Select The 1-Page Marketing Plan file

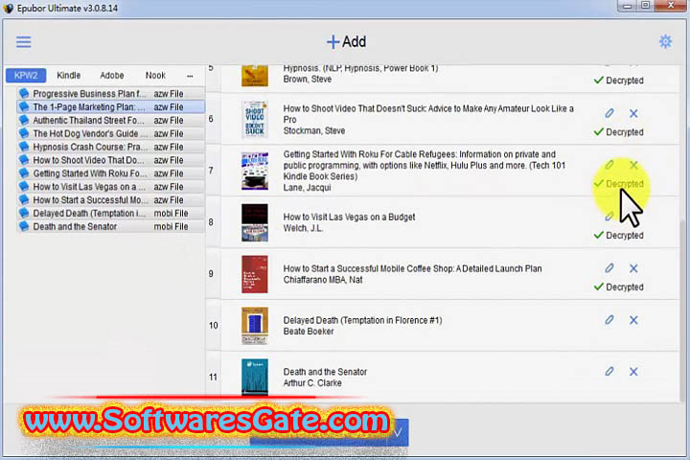coord(111,107)
